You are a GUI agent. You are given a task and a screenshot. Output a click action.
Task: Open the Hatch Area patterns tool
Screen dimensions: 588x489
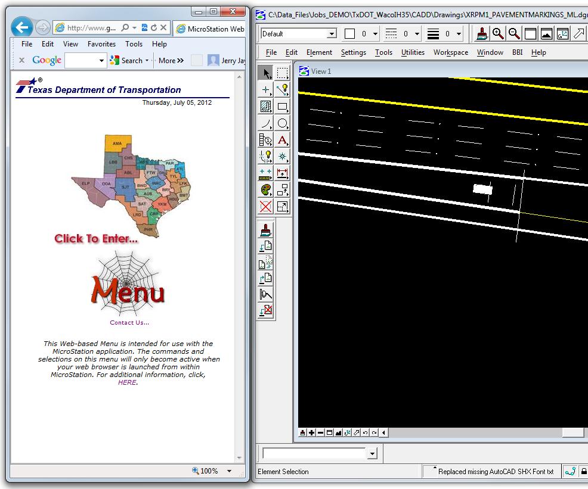pyautogui.click(x=265, y=107)
